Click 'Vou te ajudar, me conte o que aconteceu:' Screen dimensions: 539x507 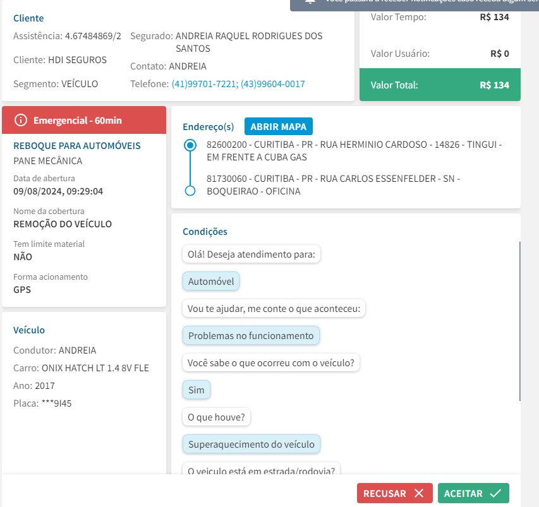[x=274, y=309]
